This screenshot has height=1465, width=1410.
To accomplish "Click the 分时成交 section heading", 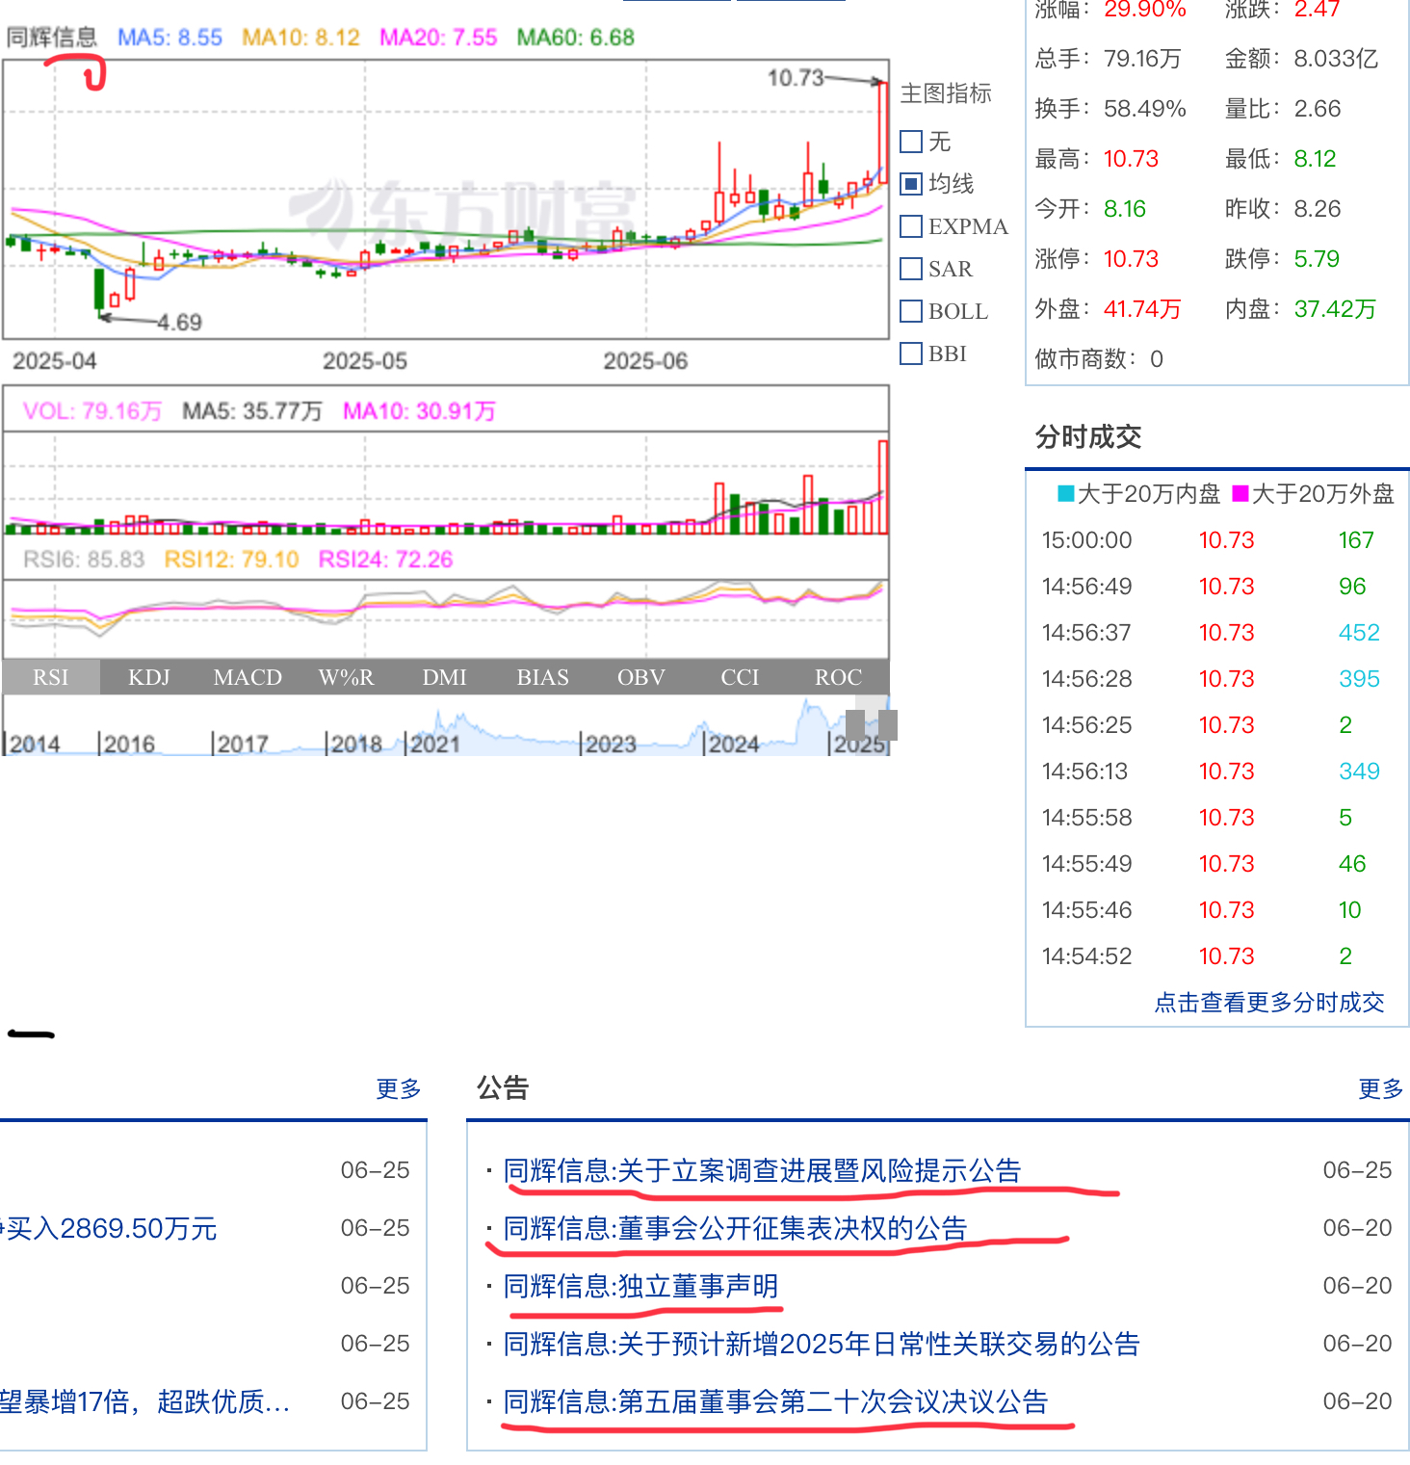I will [1088, 437].
